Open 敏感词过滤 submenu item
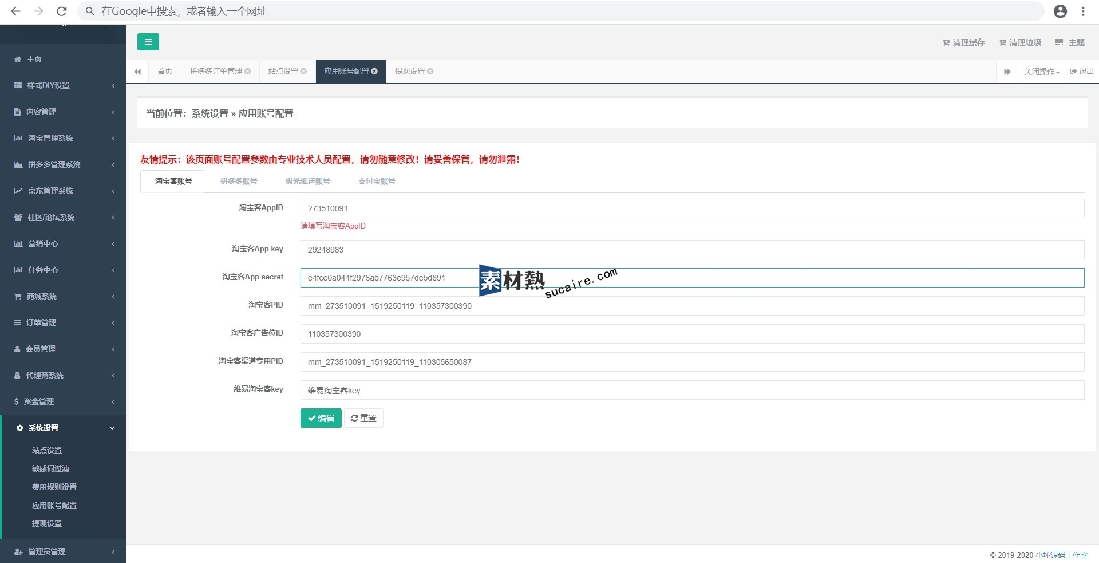 50,468
